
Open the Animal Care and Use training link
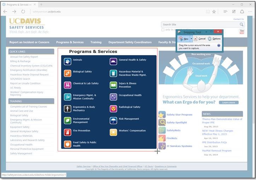[x=22, y=111]
